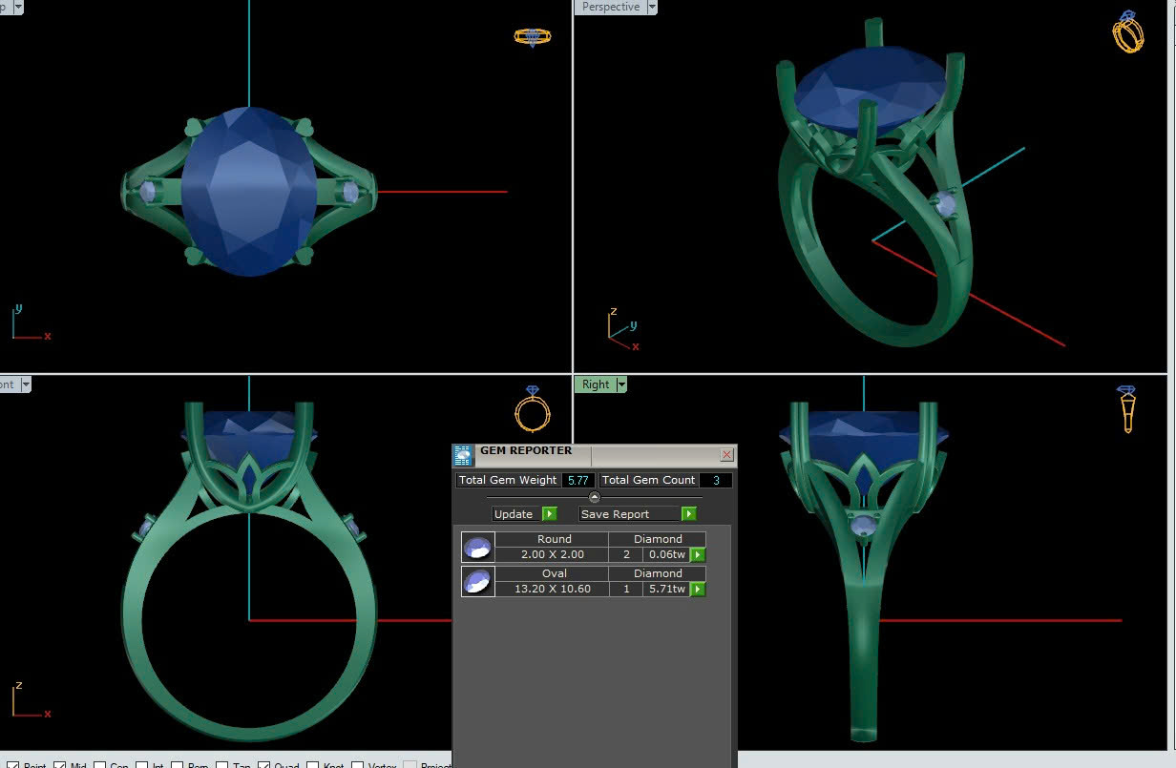
Task: Select the Perspective viewport title tab
Action: 611,8
